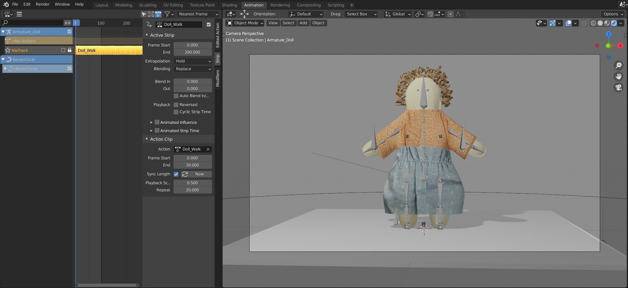Viewport: 628px width, 288px height.
Task: Open the Render menu
Action: coord(42,4)
